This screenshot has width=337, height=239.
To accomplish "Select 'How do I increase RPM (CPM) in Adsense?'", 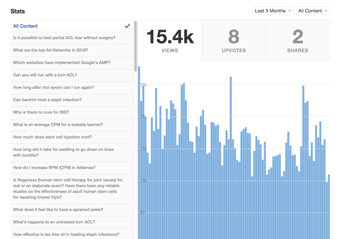I will [72, 168].
